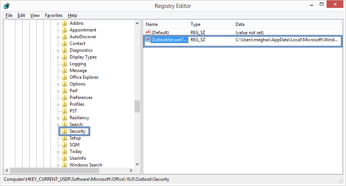Close the Registry Editor window
Screen dimensions: 346x186
click(335, 4)
